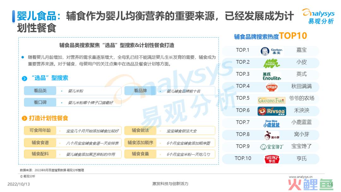
Task: Click the text 宝宝辅食做法大全
Action: click(182, 131)
